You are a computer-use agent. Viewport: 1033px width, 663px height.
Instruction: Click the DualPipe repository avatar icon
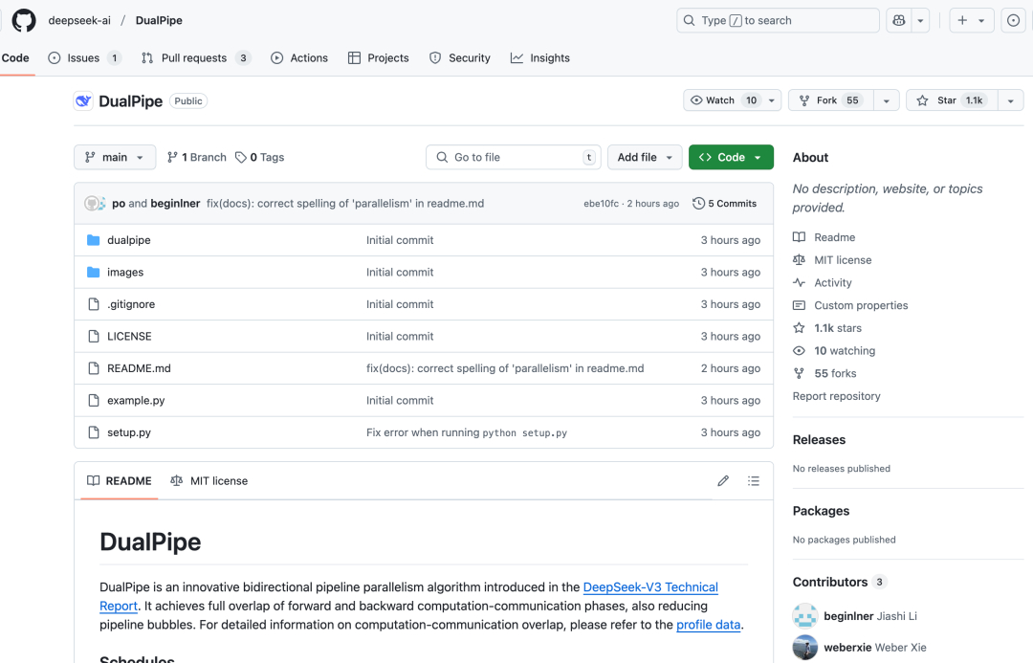[x=83, y=100]
